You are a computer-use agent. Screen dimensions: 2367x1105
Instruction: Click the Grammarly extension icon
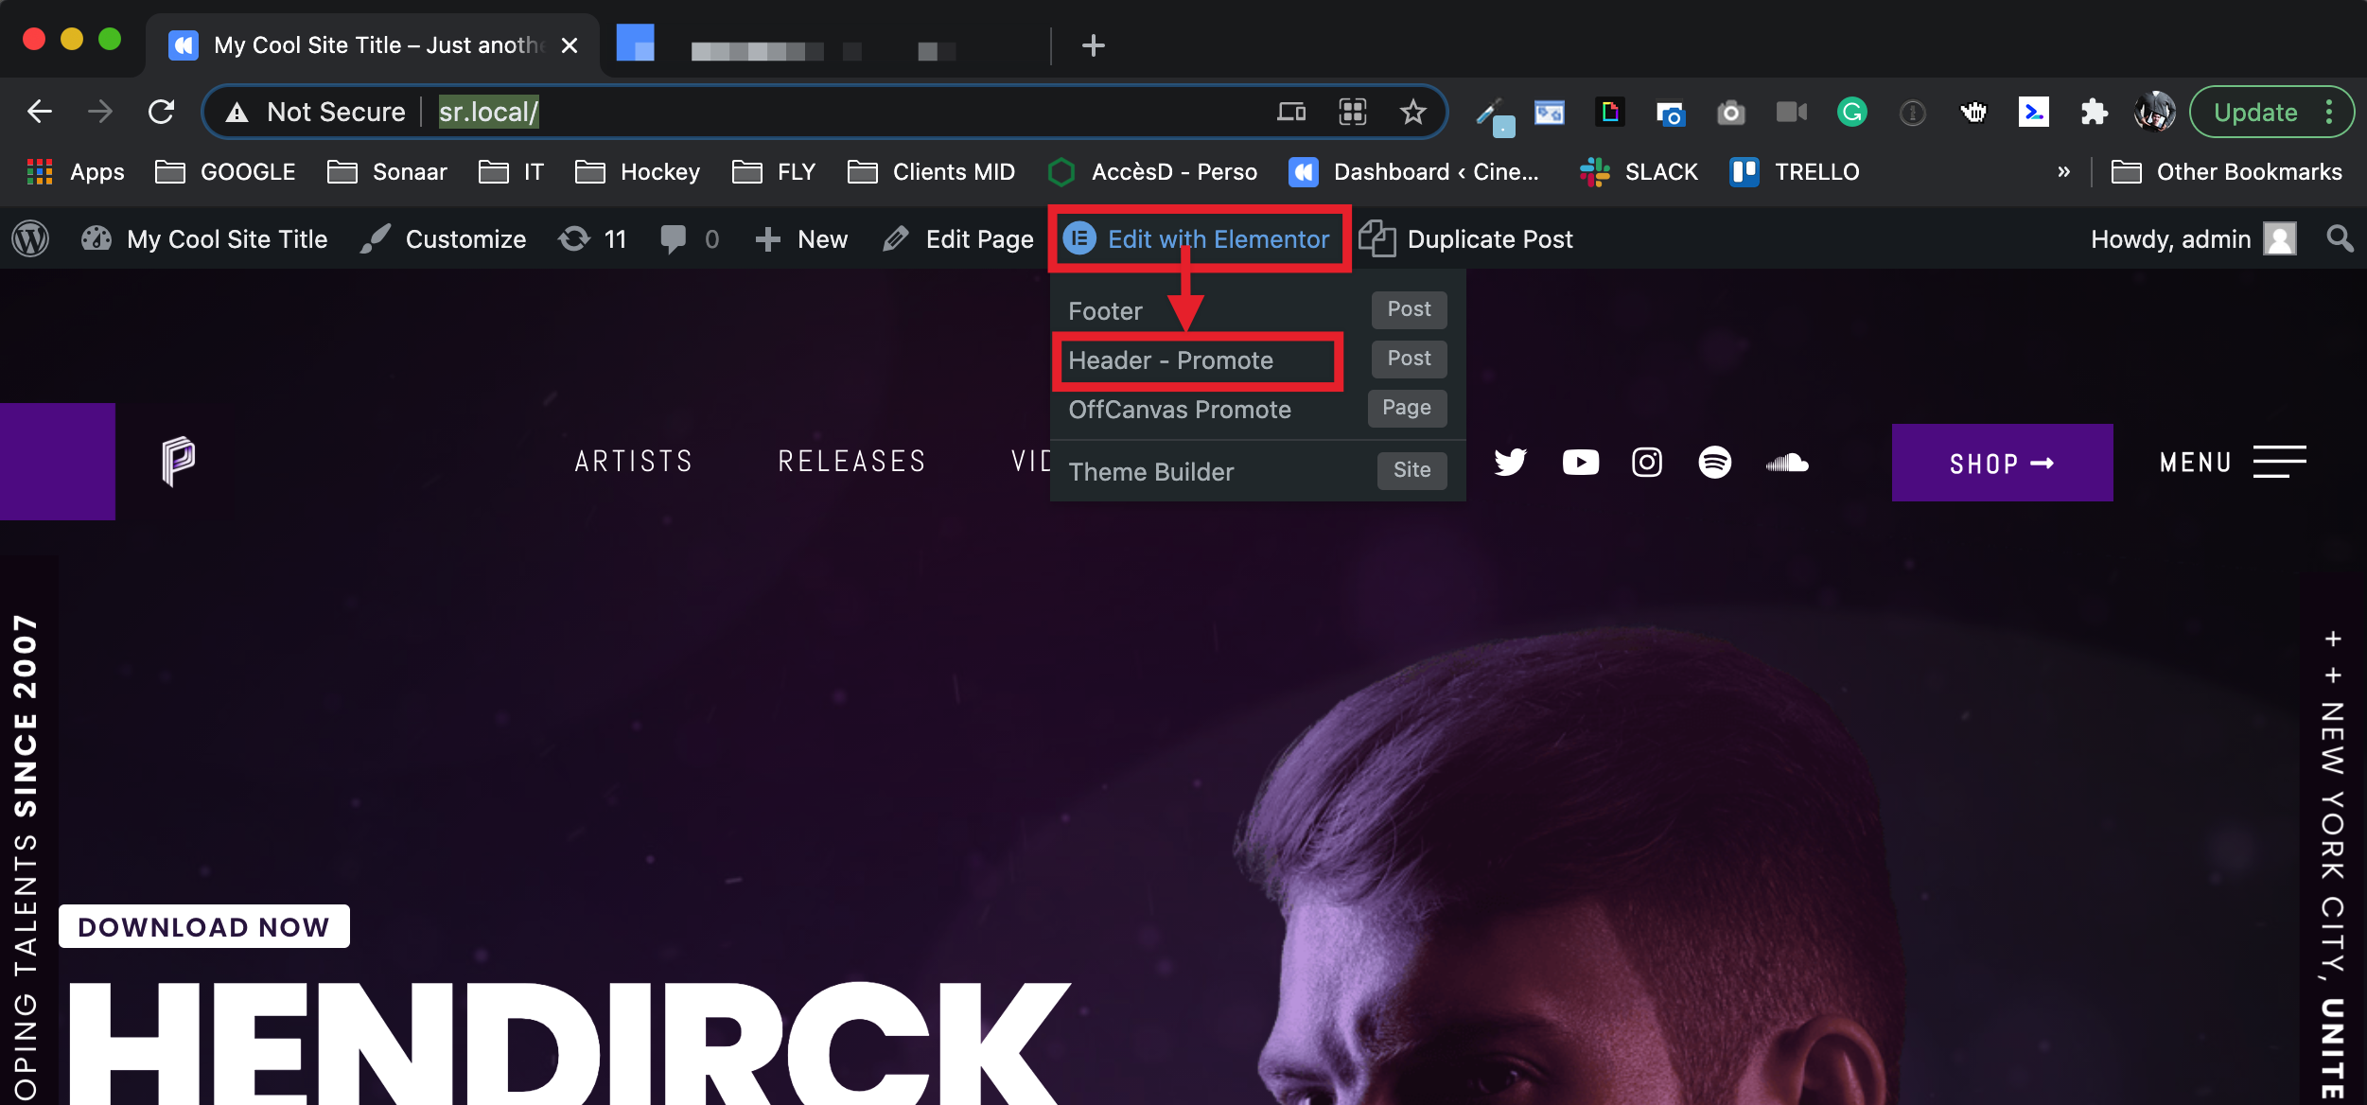coord(1851,112)
